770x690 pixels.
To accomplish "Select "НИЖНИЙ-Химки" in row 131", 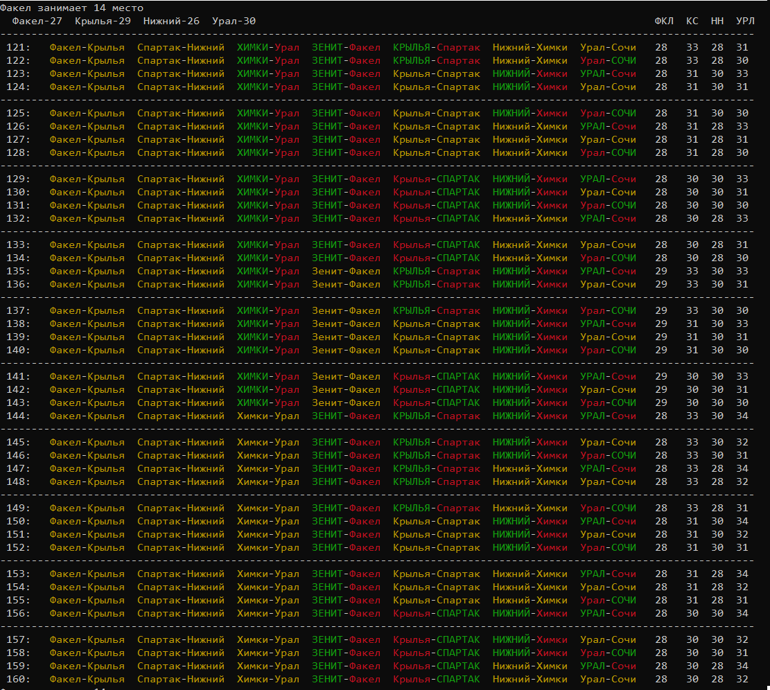I will (530, 206).
